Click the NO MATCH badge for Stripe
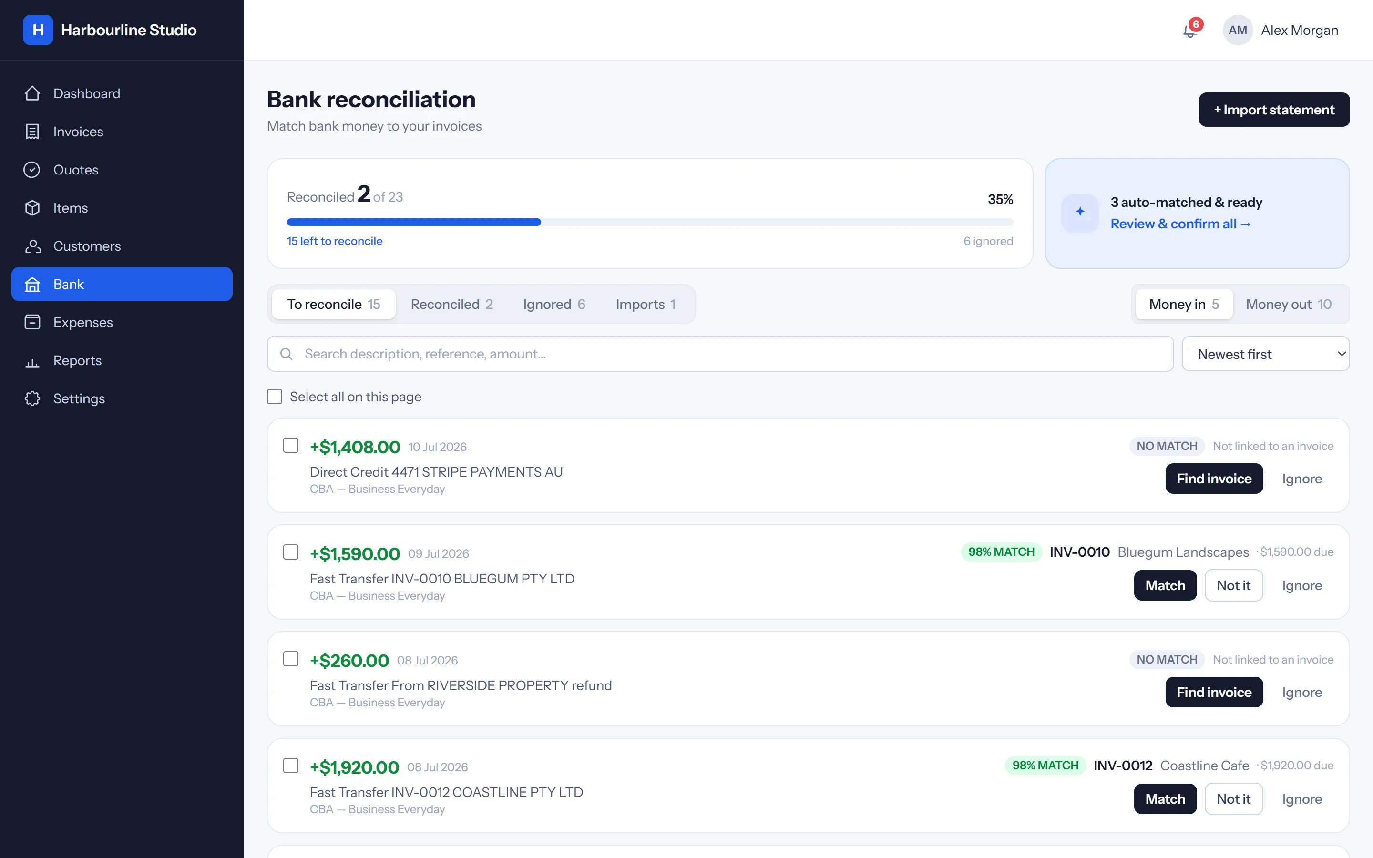The width and height of the screenshot is (1373, 858). tap(1167, 446)
